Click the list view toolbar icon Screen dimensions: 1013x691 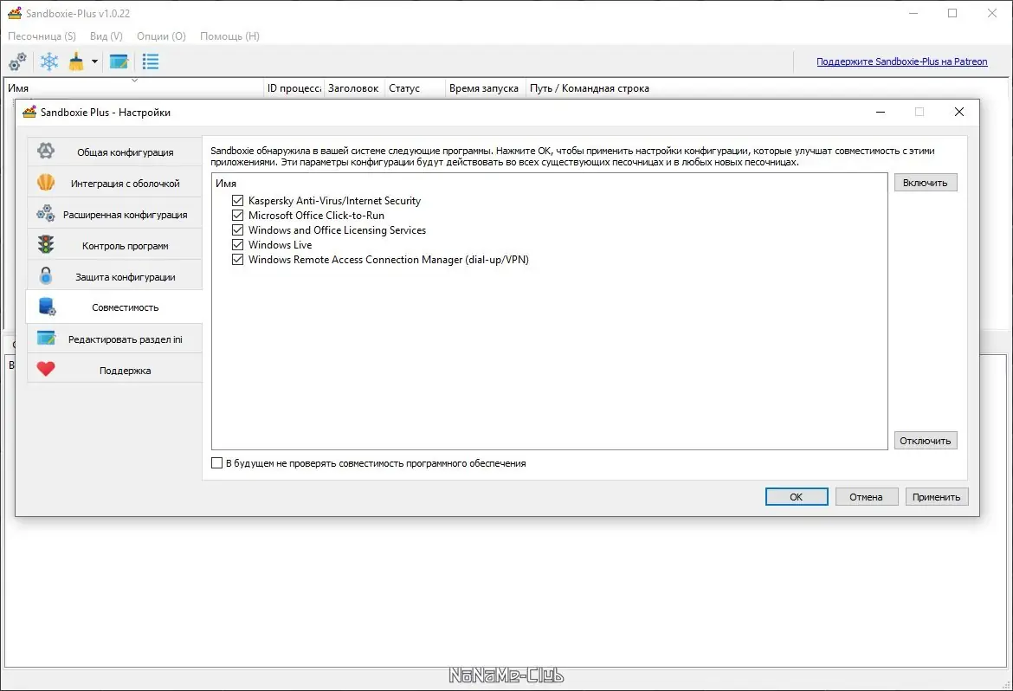point(151,62)
